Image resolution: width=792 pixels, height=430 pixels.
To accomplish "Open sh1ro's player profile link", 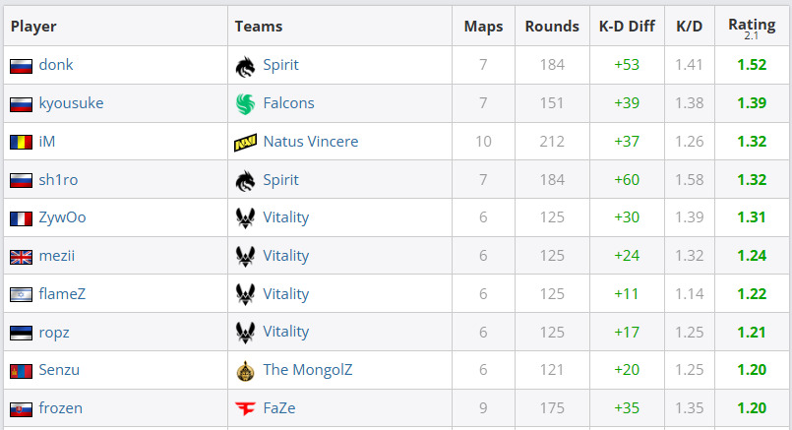I will 58,180.
